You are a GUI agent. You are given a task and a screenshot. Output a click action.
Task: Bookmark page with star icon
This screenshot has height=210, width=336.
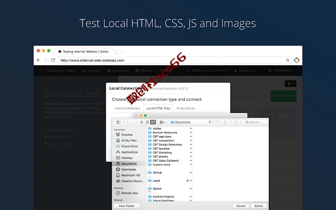pyautogui.click(x=288, y=60)
